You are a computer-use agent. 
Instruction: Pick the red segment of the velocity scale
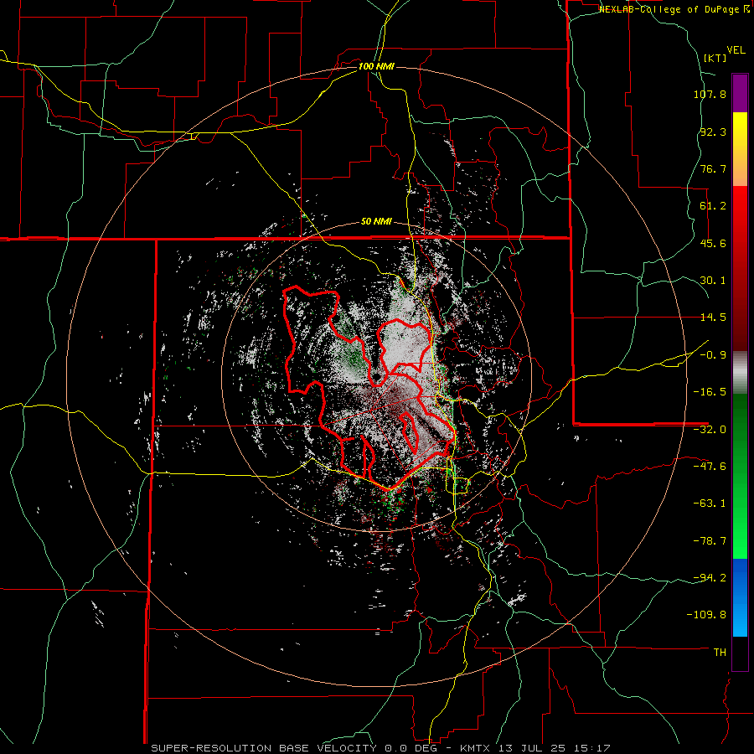(740, 268)
